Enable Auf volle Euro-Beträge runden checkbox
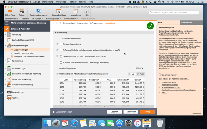207x129 pixels. point(61,62)
